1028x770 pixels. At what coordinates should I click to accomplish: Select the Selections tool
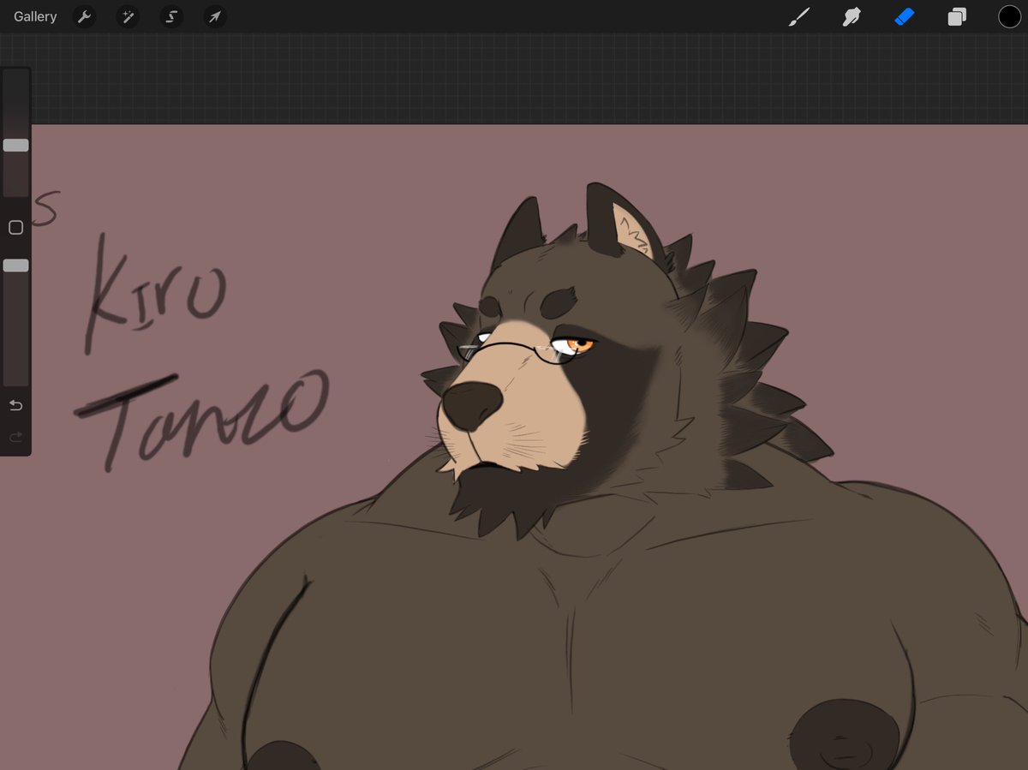[171, 16]
